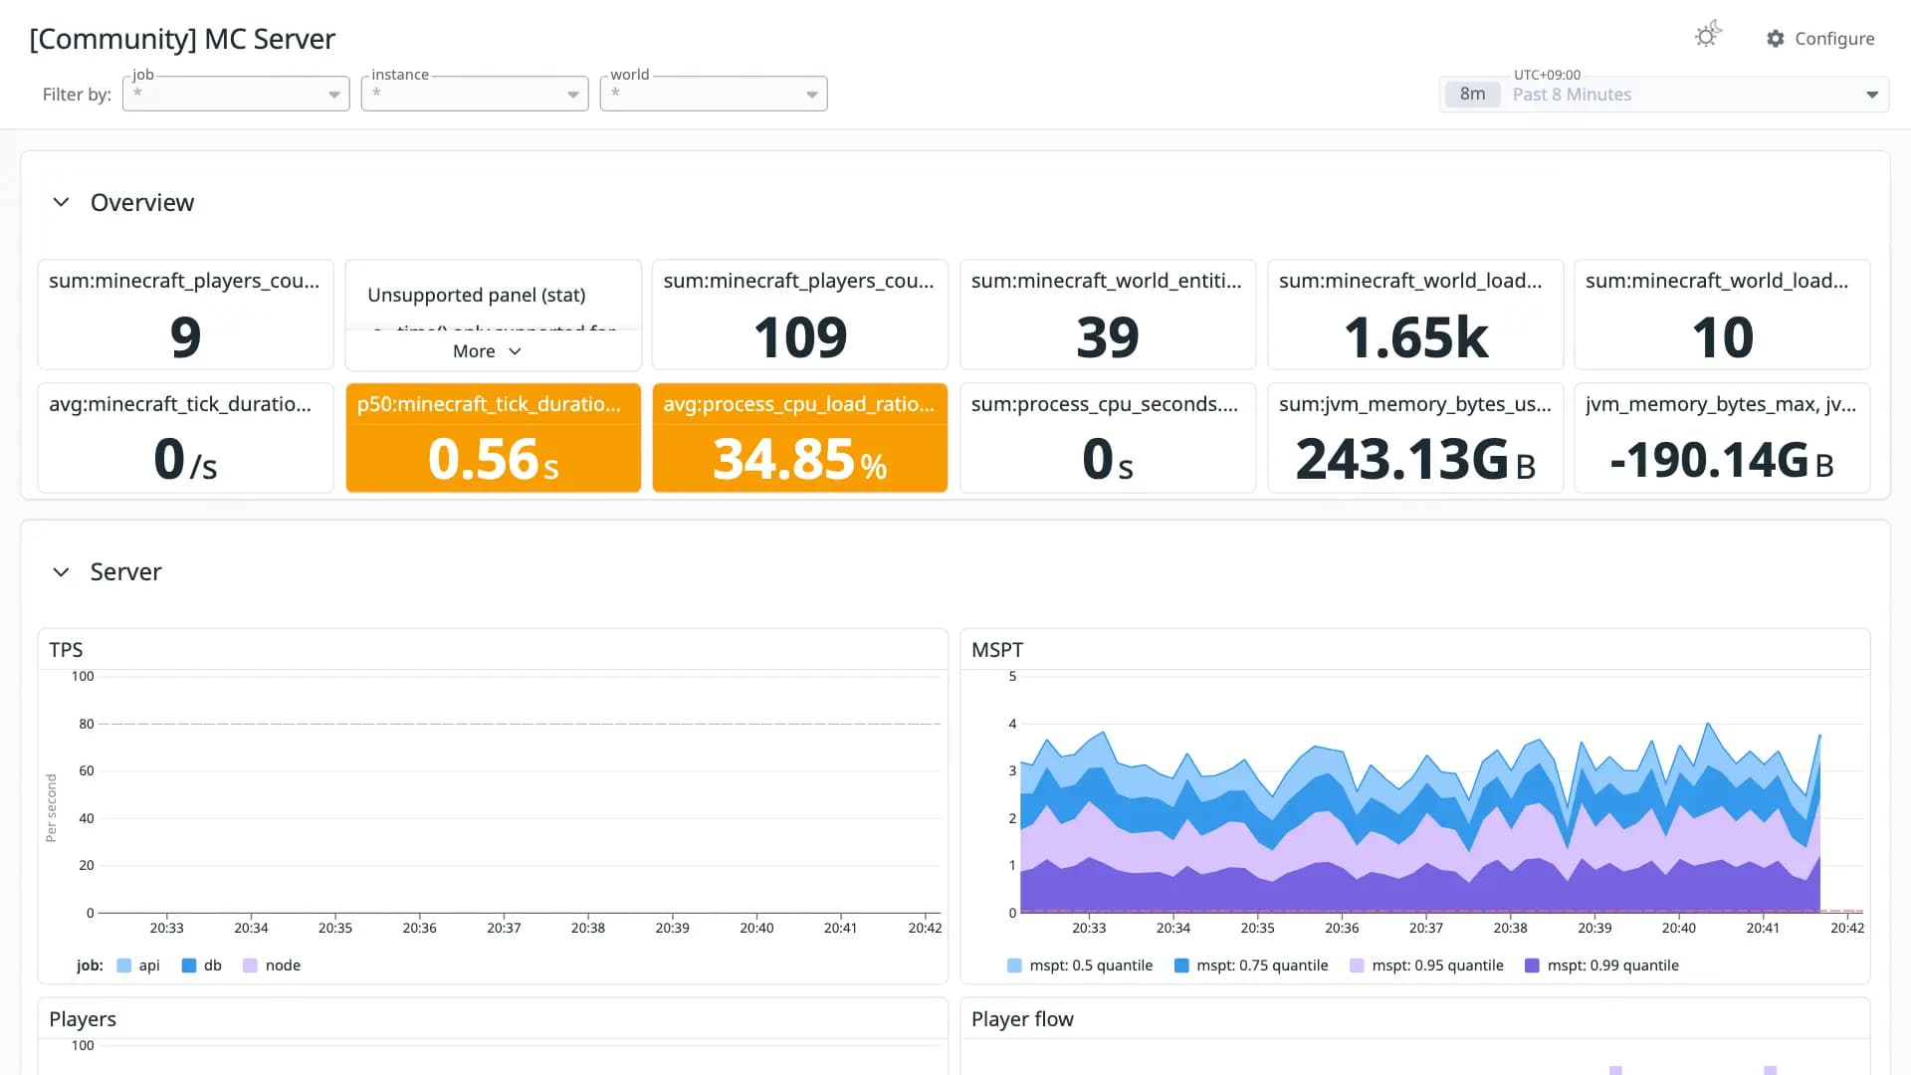The height and width of the screenshot is (1075, 1911).
Task: Select the stat panel showing 1.65k
Action: pyautogui.click(x=1415, y=315)
